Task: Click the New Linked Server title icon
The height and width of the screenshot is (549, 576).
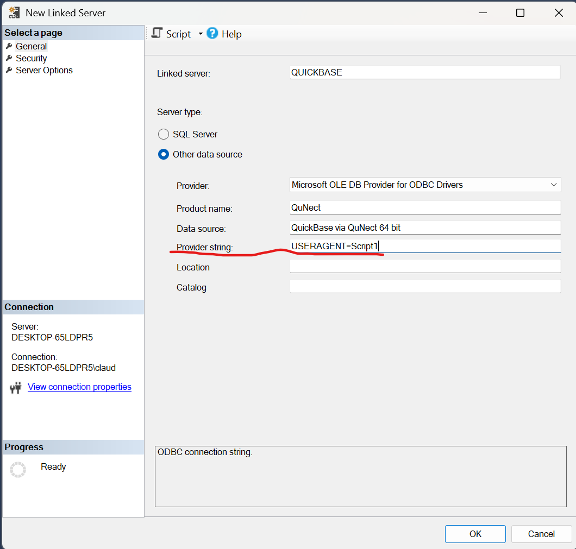Action: pos(14,13)
